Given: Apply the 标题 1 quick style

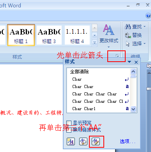Looking at the screenshot, I should click(x=21, y=35).
